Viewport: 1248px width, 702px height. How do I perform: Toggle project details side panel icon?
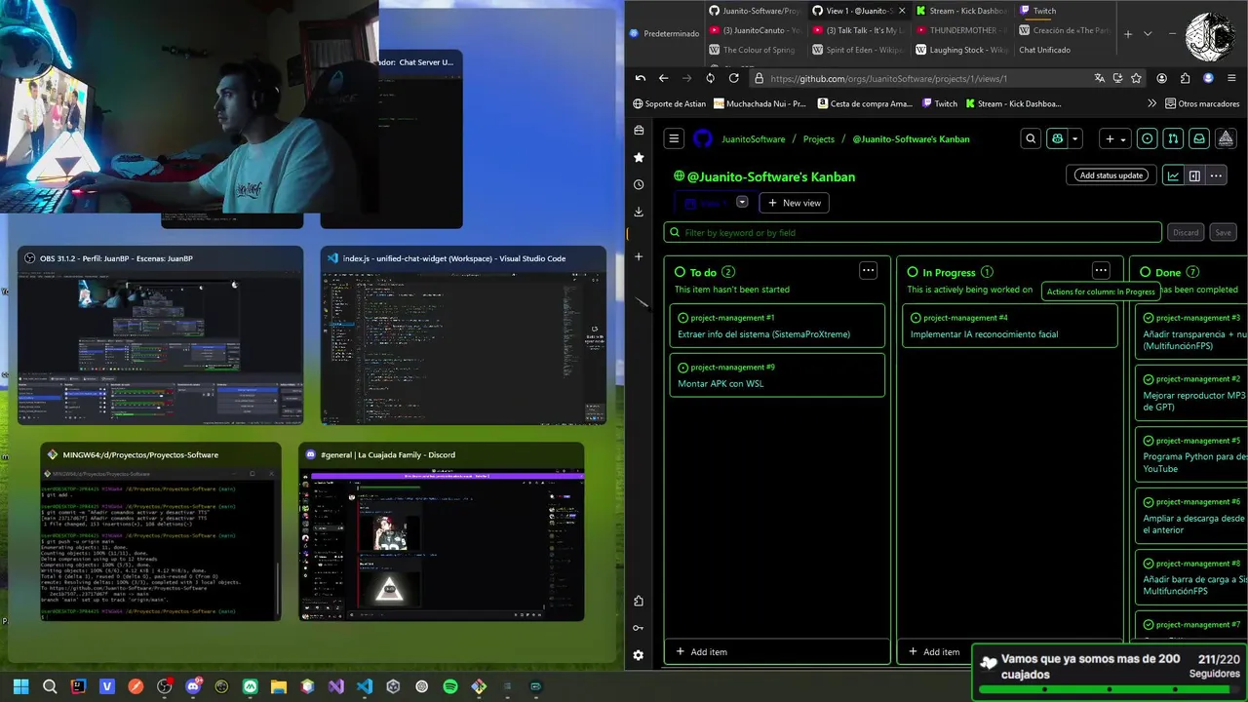pyautogui.click(x=1194, y=175)
